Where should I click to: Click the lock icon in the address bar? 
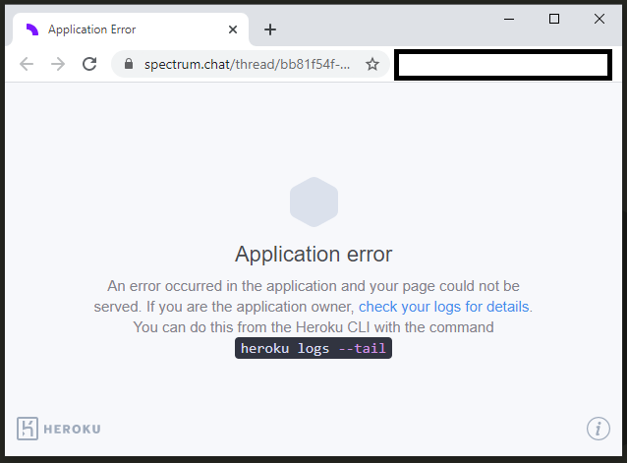pos(129,64)
